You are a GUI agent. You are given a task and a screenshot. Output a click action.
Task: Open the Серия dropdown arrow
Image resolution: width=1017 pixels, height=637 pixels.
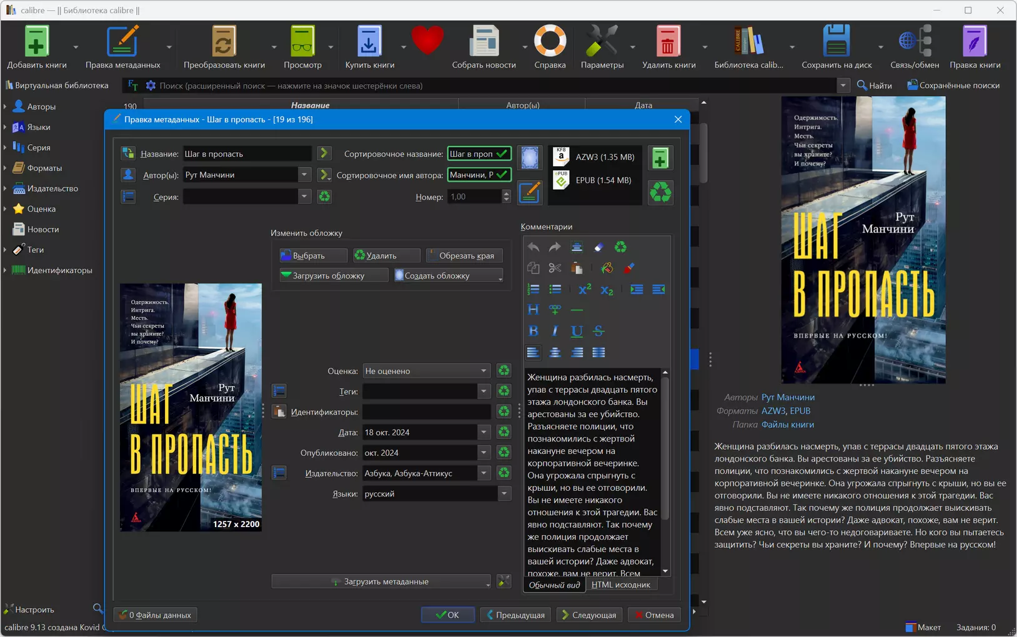(304, 197)
